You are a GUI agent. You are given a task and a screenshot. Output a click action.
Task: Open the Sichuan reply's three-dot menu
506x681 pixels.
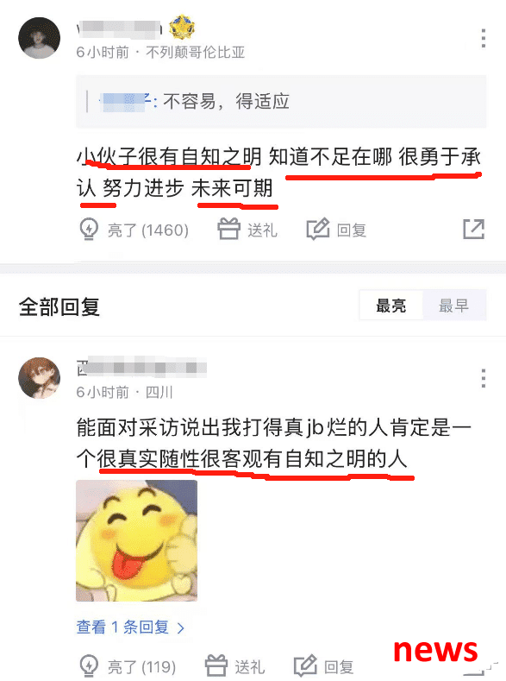tap(483, 378)
